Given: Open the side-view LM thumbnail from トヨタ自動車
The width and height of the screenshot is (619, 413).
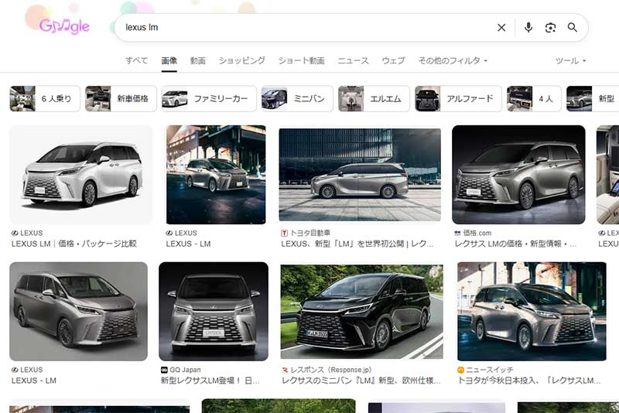Looking at the screenshot, I should click(360, 175).
